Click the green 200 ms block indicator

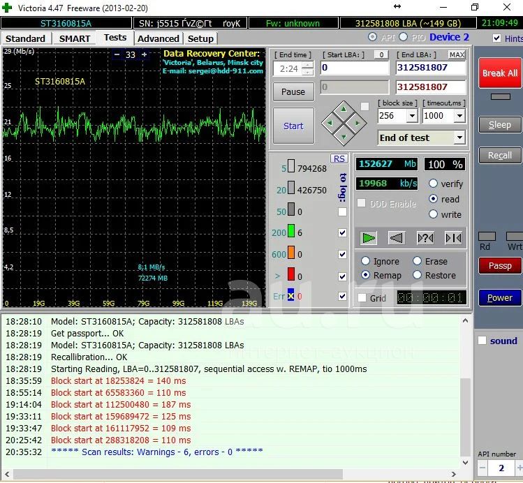291,230
